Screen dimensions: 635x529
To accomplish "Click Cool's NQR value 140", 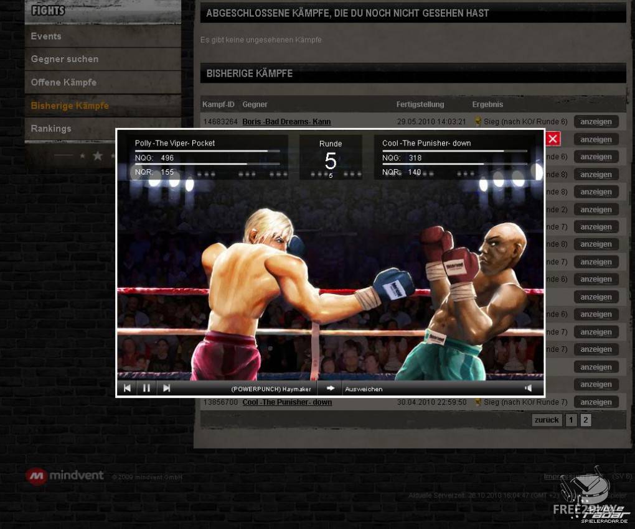I will pos(414,172).
